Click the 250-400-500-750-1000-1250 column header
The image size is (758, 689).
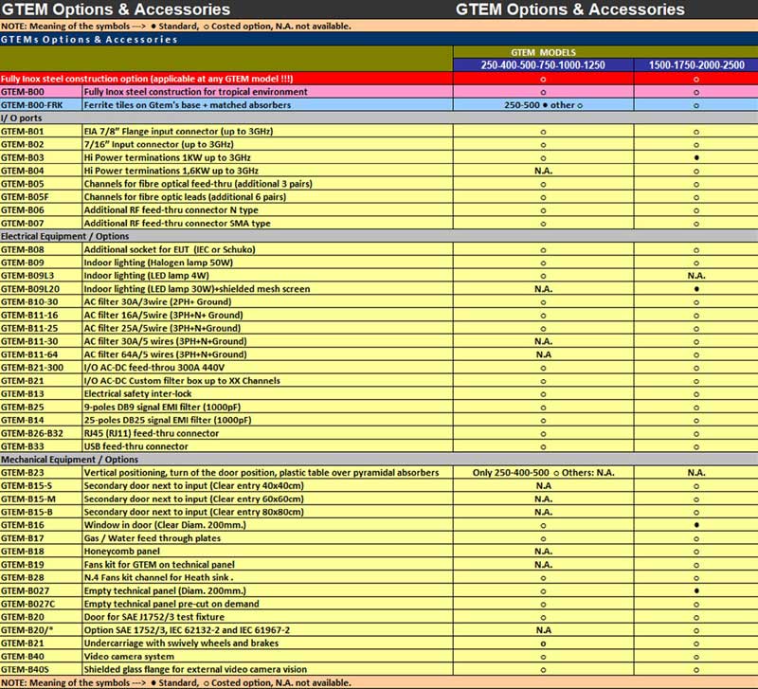click(543, 64)
